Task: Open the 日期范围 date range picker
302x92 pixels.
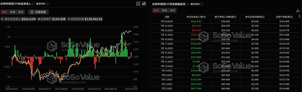Action: (38, 12)
